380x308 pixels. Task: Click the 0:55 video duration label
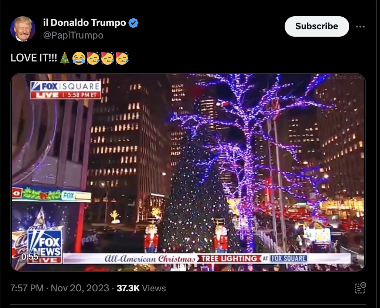pos(30,257)
